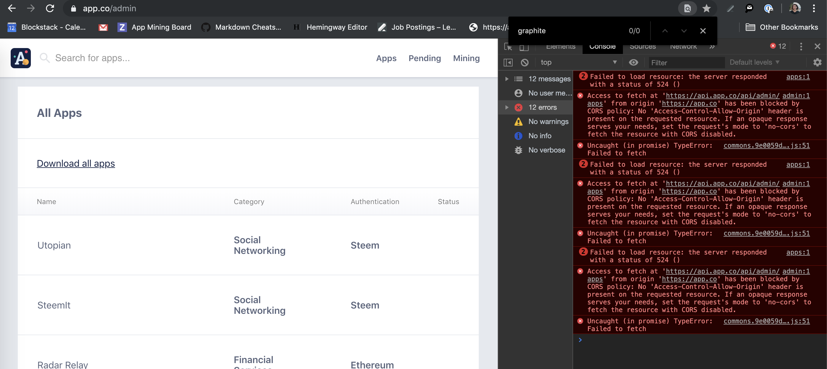Switch to the Elements panel
This screenshot has width=827, height=369.
[561, 46]
